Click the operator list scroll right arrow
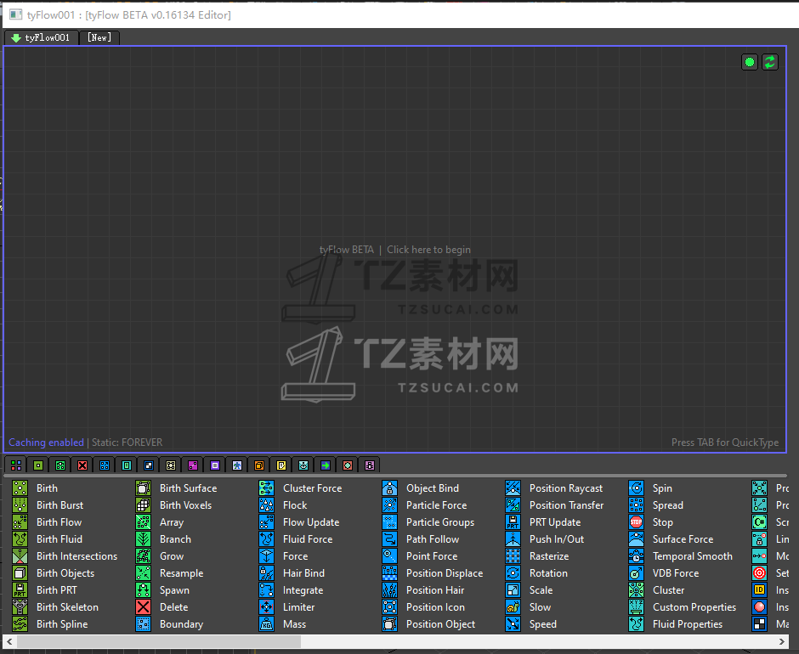 (x=782, y=642)
